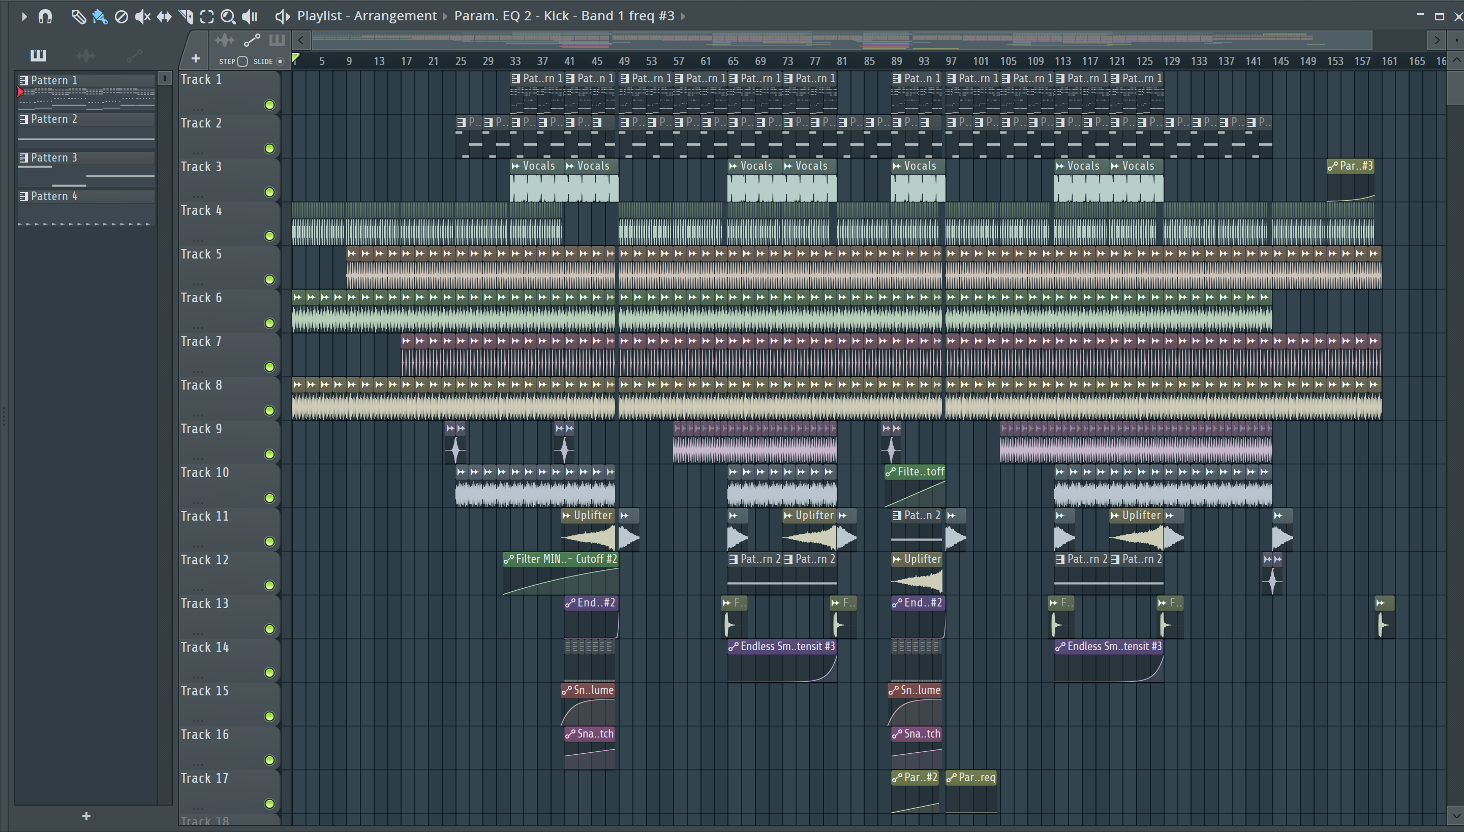Click the picker panel scrollbar handle
The image size is (1464, 832).
(164, 78)
